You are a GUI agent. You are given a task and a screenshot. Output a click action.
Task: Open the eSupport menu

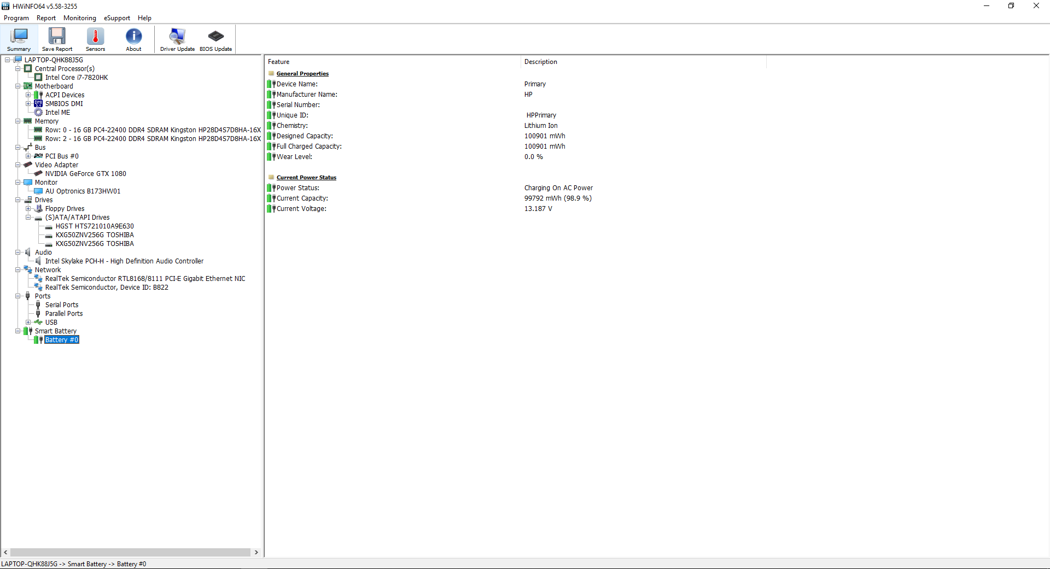click(x=117, y=18)
